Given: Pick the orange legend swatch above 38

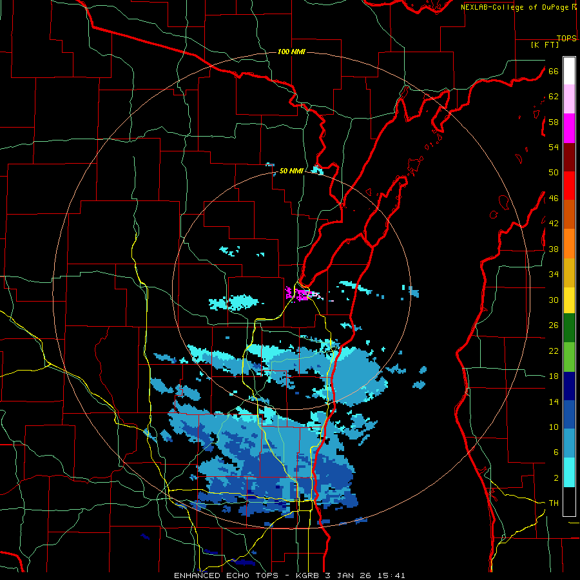Looking at the screenshot, I should (x=569, y=244).
